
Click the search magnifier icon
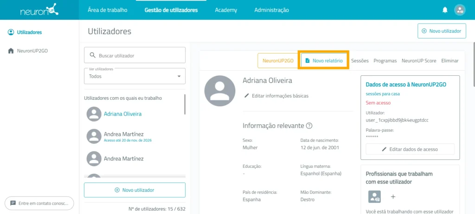(x=93, y=55)
